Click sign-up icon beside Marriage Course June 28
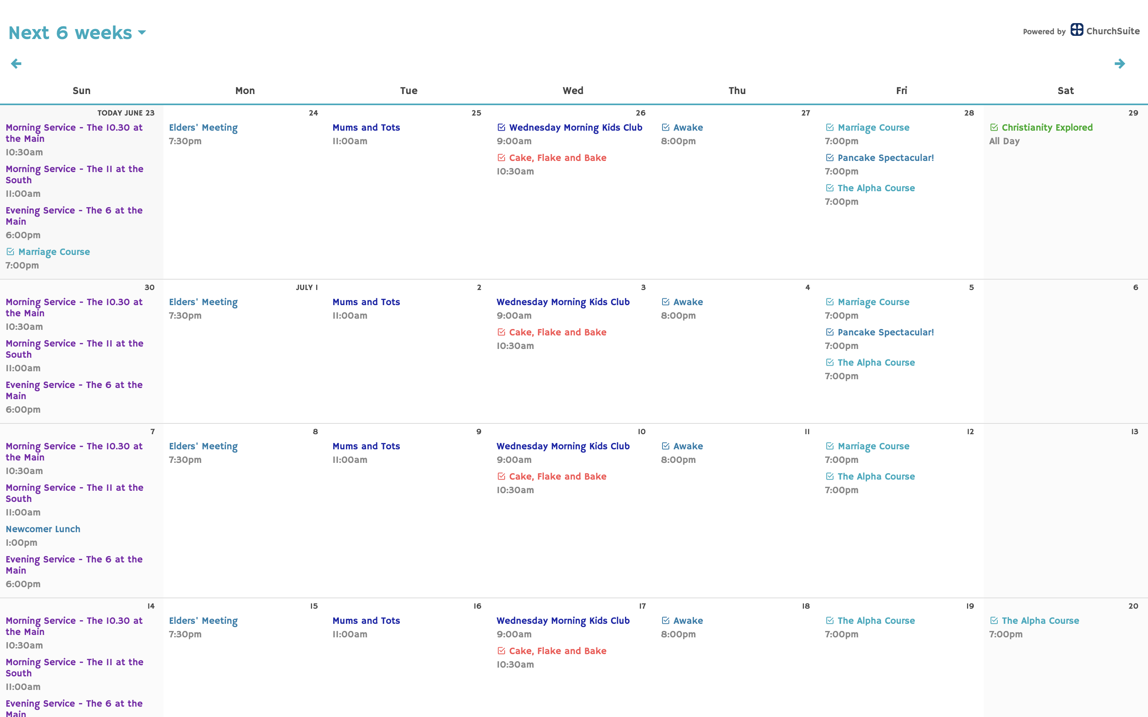The image size is (1148, 717). [x=830, y=127]
